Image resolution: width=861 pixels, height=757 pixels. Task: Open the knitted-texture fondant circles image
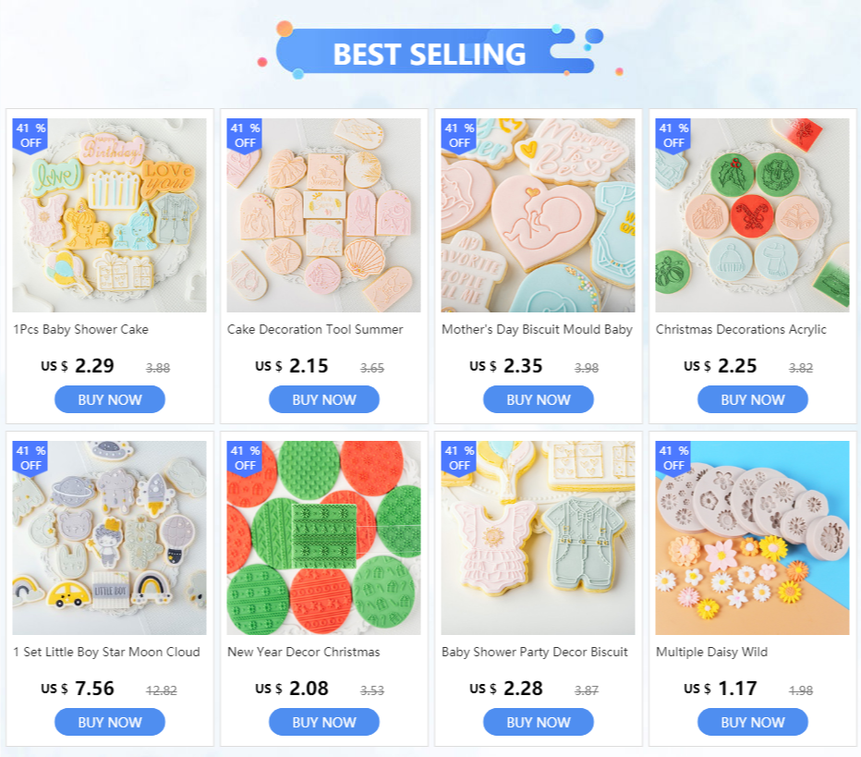click(323, 538)
